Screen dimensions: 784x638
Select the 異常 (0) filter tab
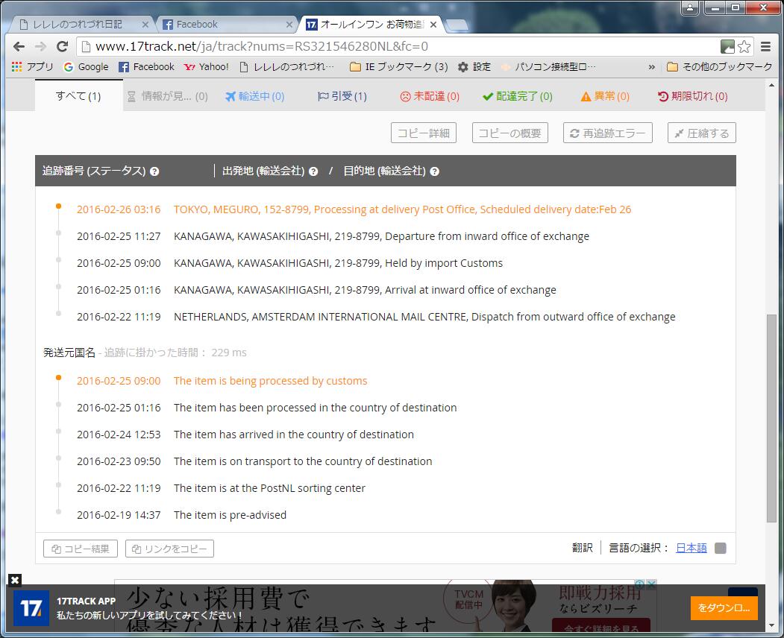(x=605, y=96)
